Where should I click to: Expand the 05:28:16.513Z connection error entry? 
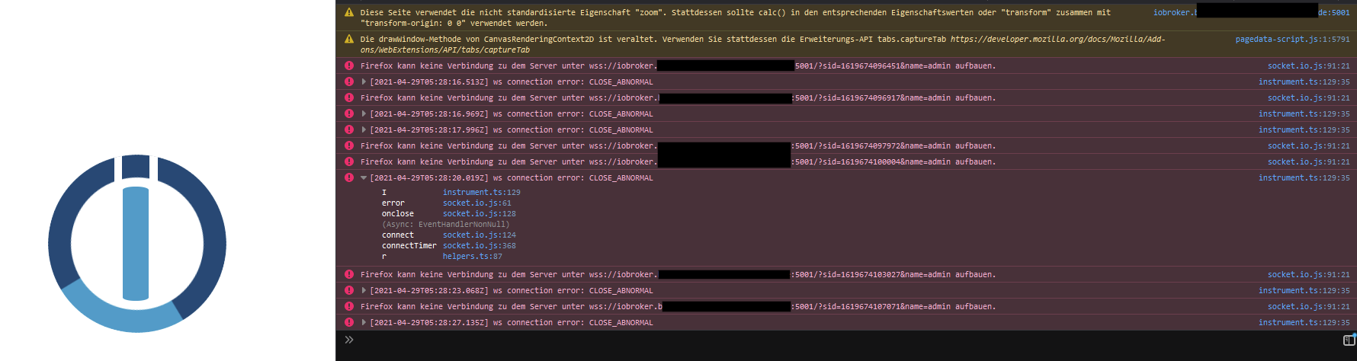coord(364,81)
